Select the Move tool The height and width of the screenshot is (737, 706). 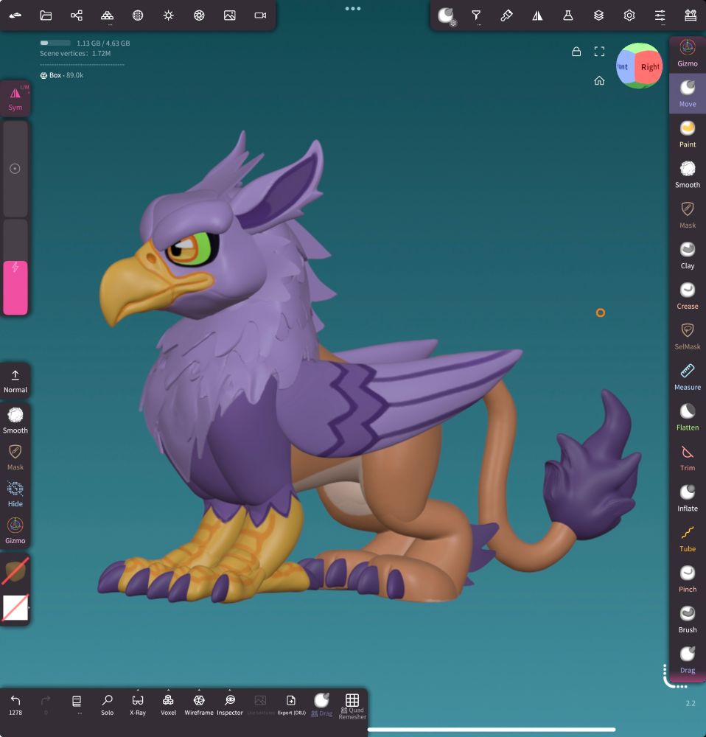(x=687, y=94)
